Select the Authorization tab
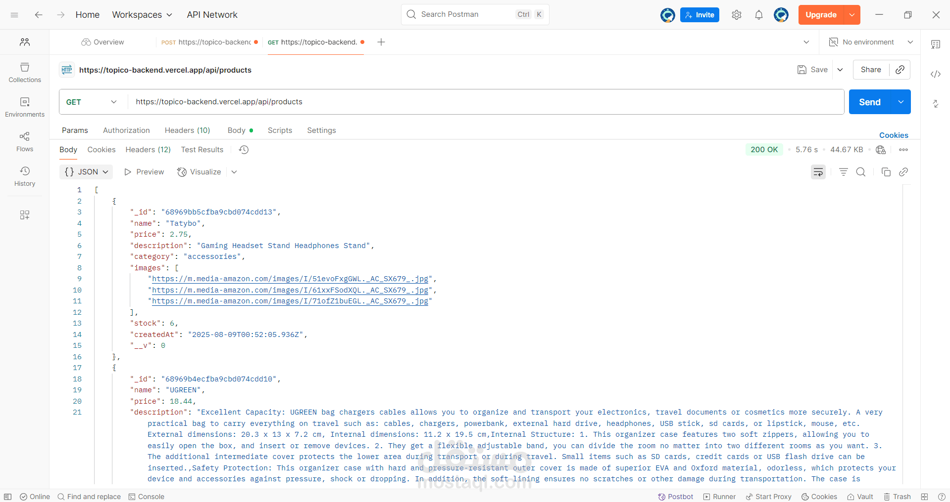 point(126,130)
